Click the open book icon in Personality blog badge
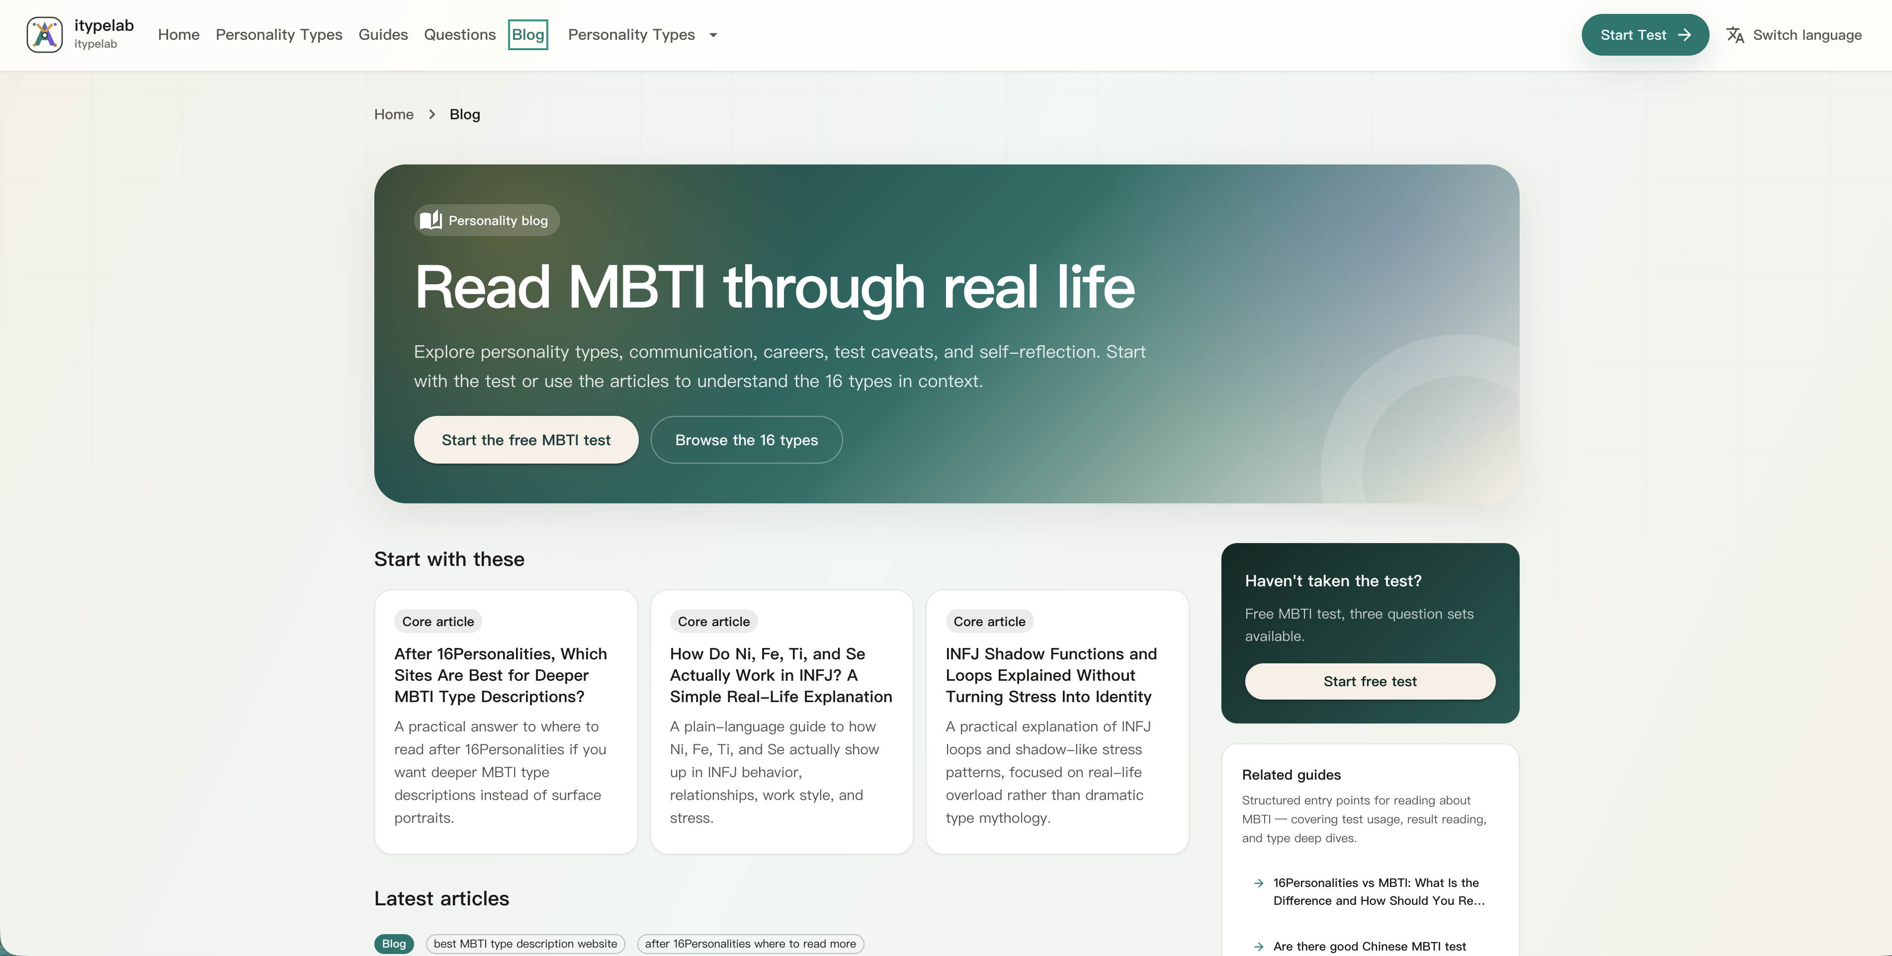 [431, 220]
